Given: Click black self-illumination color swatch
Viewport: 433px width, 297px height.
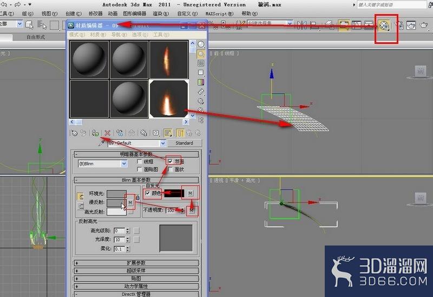Looking at the screenshot, I should (x=174, y=193).
